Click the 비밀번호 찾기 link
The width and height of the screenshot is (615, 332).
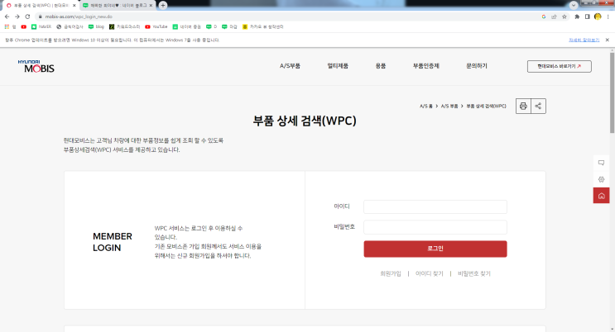[473, 273]
